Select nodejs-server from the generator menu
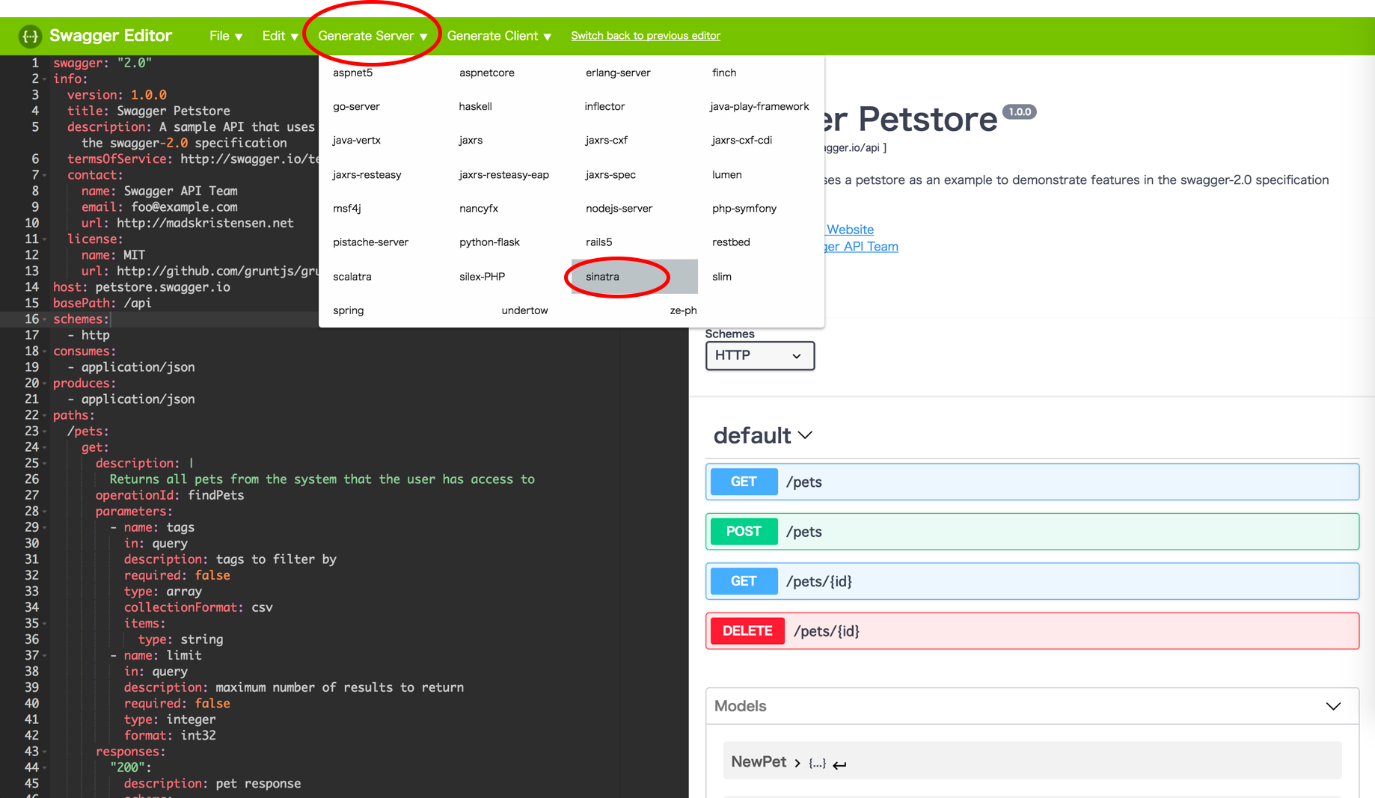Screen dimensions: 1375x798 [619, 208]
